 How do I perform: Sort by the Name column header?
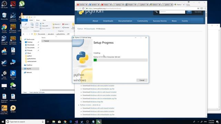pos(44,38)
